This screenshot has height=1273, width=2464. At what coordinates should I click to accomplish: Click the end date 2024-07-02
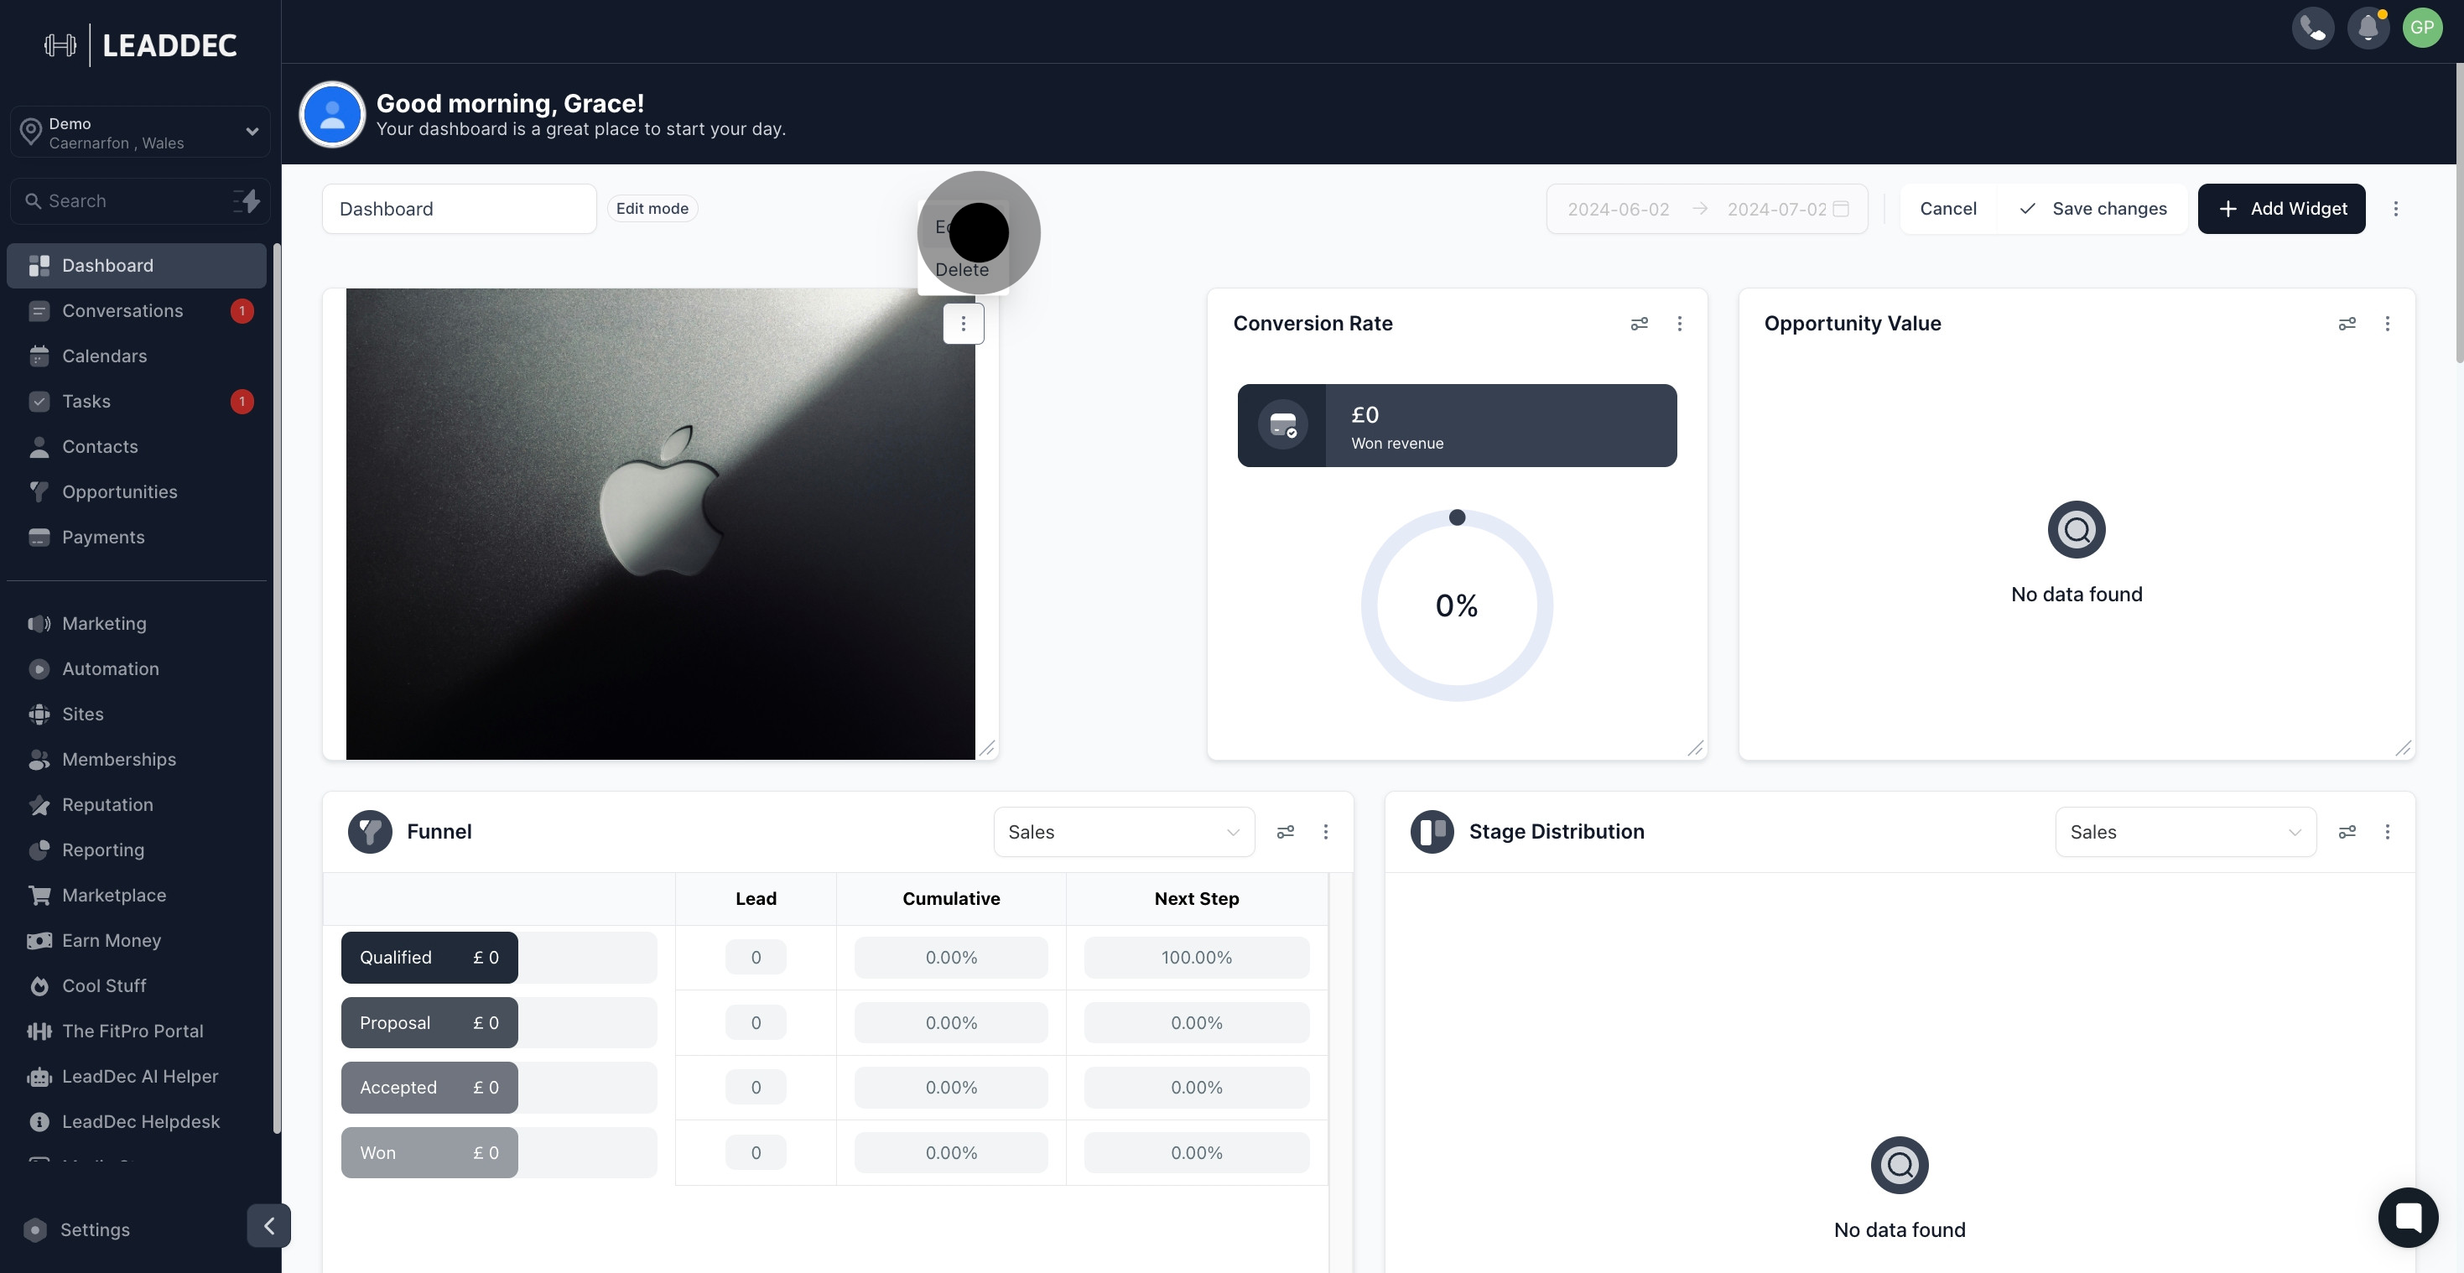[1777, 210]
